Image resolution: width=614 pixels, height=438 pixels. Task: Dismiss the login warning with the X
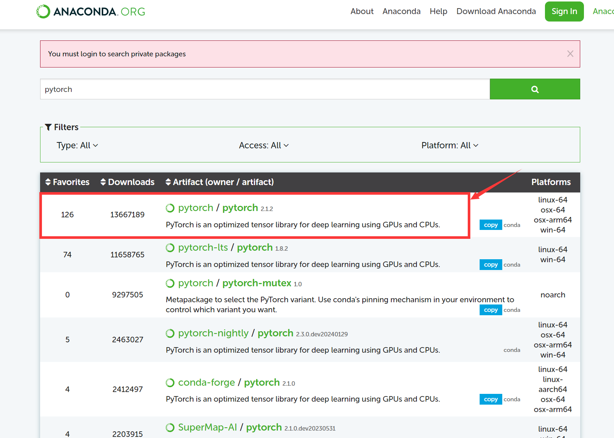(x=570, y=54)
